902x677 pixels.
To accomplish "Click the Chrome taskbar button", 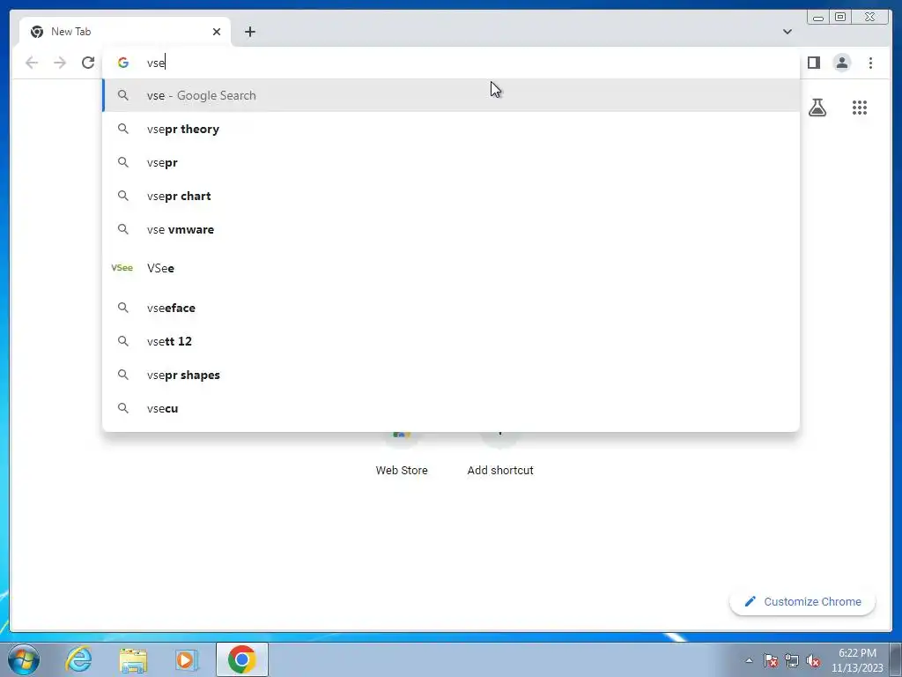I will pyautogui.click(x=242, y=659).
